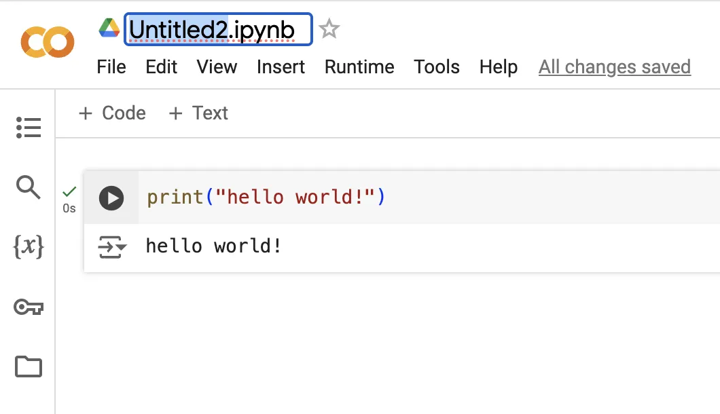Click the Colab logo icon
The height and width of the screenshot is (414, 720).
pyautogui.click(x=47, y=42)
